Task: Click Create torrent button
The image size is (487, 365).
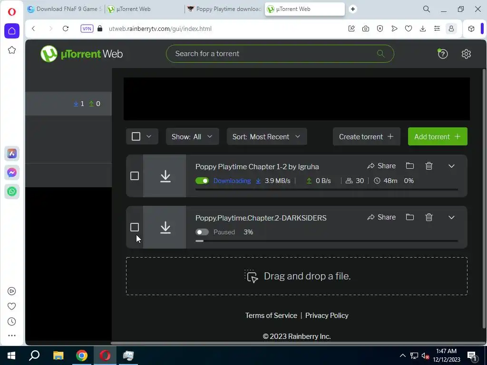Action: click(367, 136)
